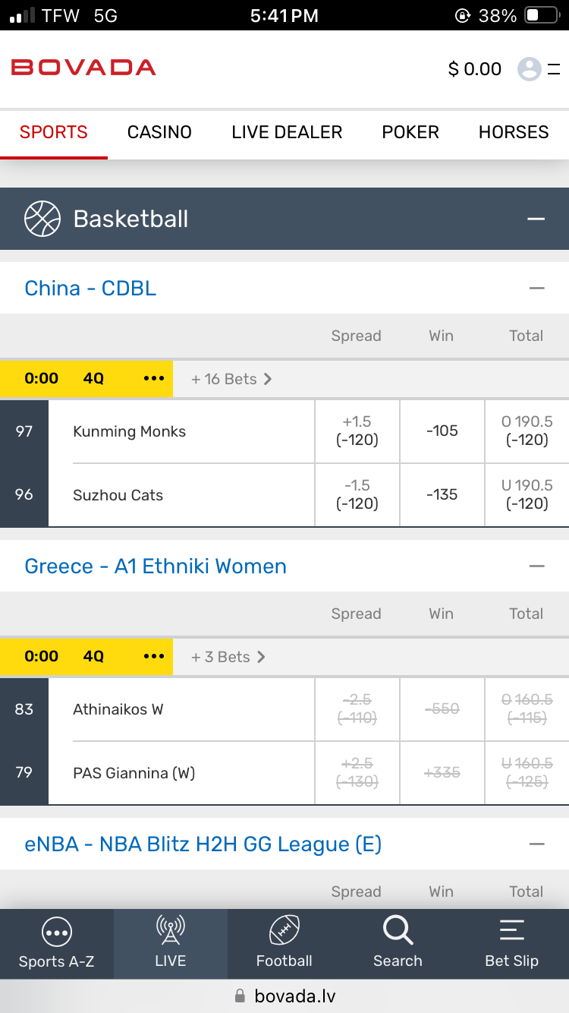
Task: Open the LIVE DEALER tab
Action: pos(287,132)
